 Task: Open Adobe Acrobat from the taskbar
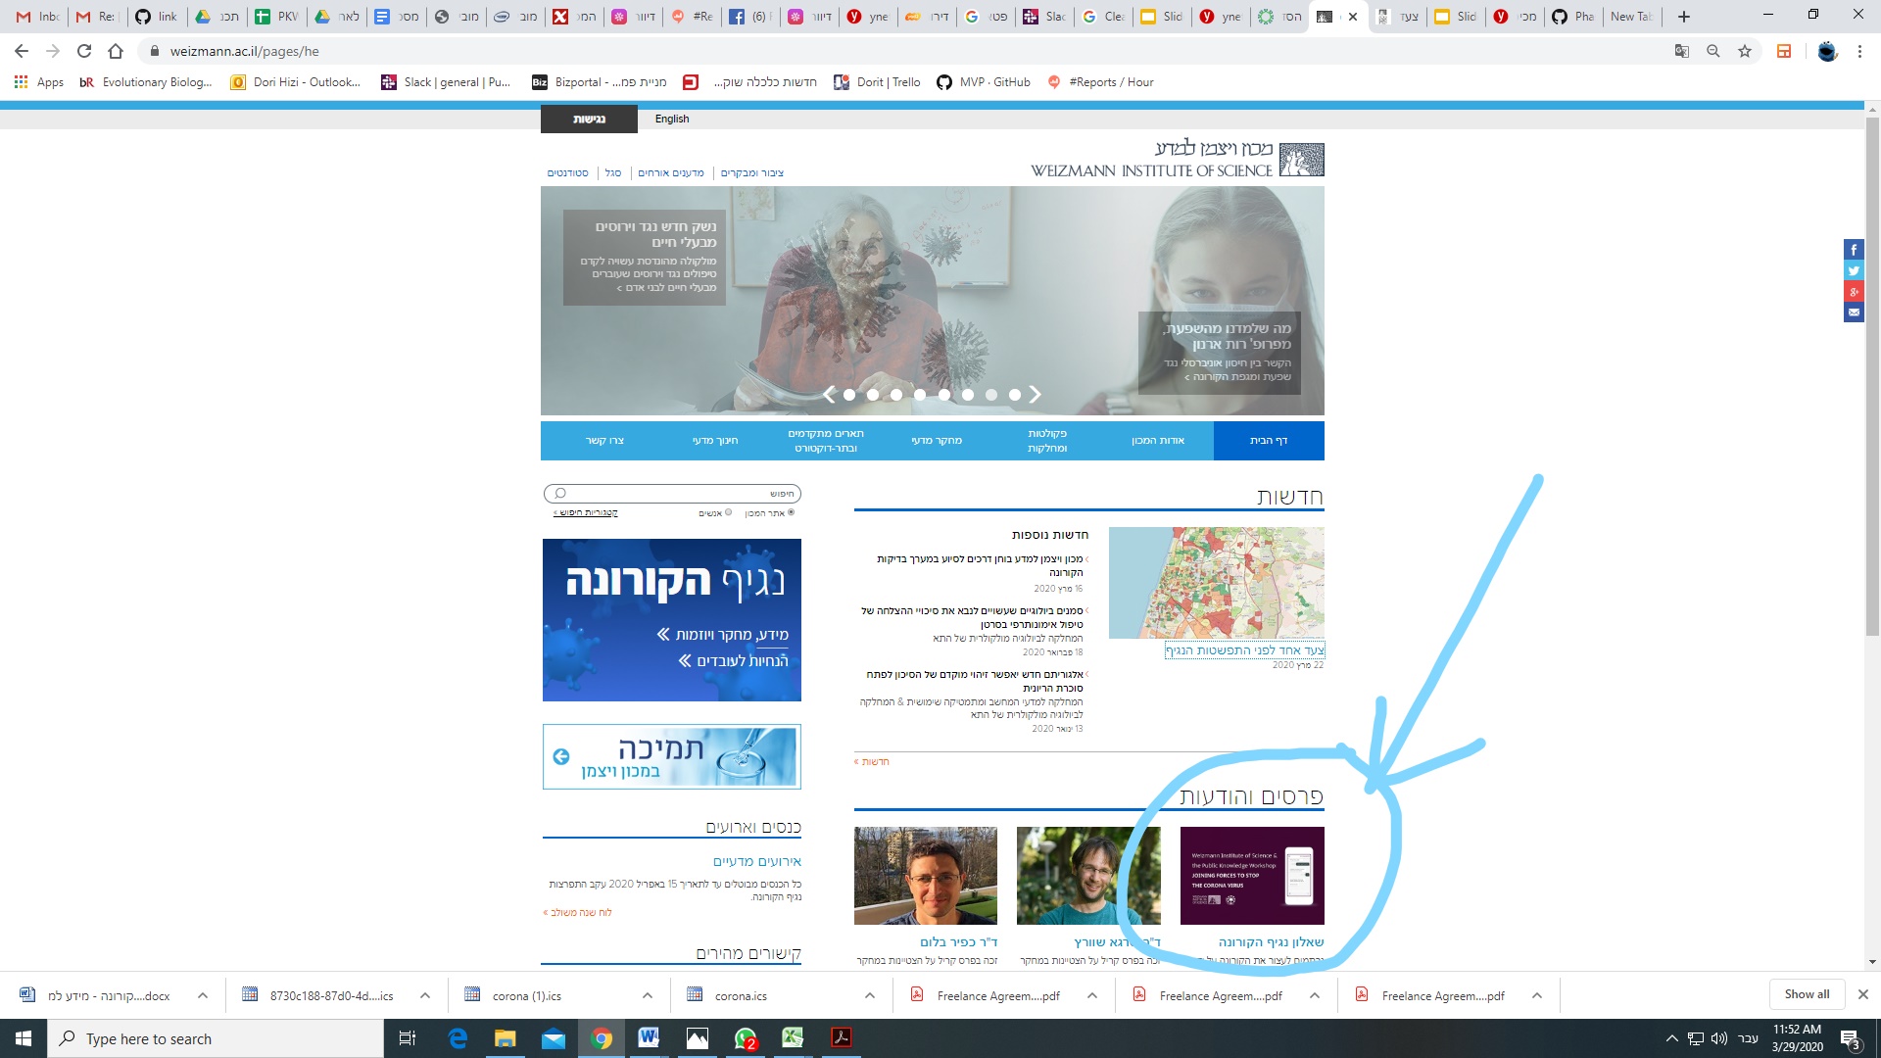pos(841,1038)
